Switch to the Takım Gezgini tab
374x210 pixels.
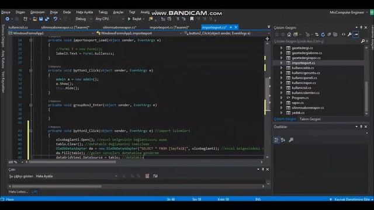pos(310,119)
